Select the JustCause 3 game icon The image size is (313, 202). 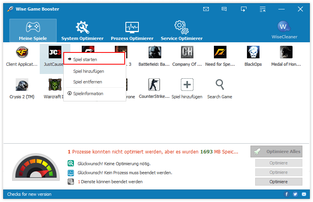coord(55,52)
